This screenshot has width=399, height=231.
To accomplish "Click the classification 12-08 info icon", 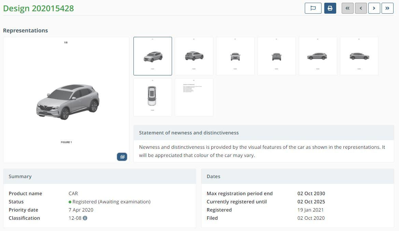I will (85, 218).
